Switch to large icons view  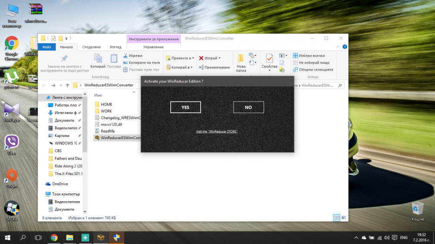[x=344, y=218]
